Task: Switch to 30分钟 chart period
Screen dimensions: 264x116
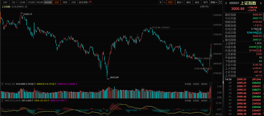Action: tap(39, 2)
